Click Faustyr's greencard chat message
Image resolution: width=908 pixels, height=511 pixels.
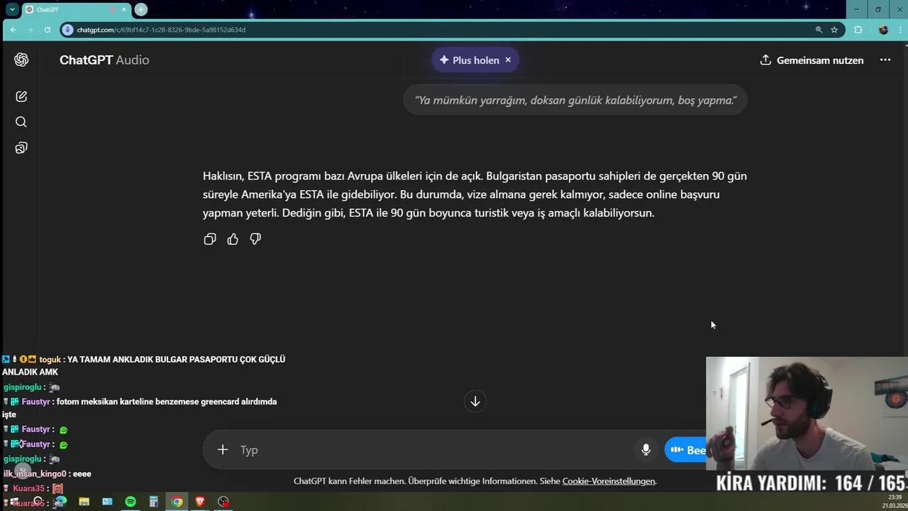140,407
